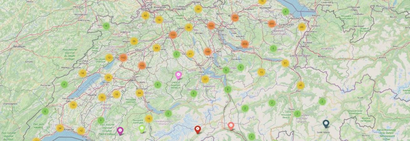The height and width of the screenshot is (141, 410).
Task: Click the 103 cluster near Zürich
Action: pyautogui.click(x=211, y=26)
